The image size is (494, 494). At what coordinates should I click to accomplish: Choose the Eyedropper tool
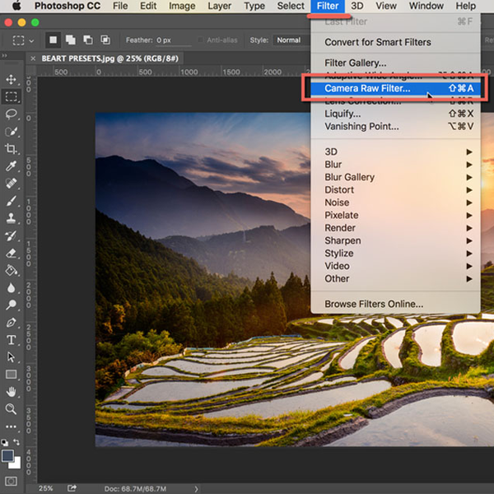[12, 165]
